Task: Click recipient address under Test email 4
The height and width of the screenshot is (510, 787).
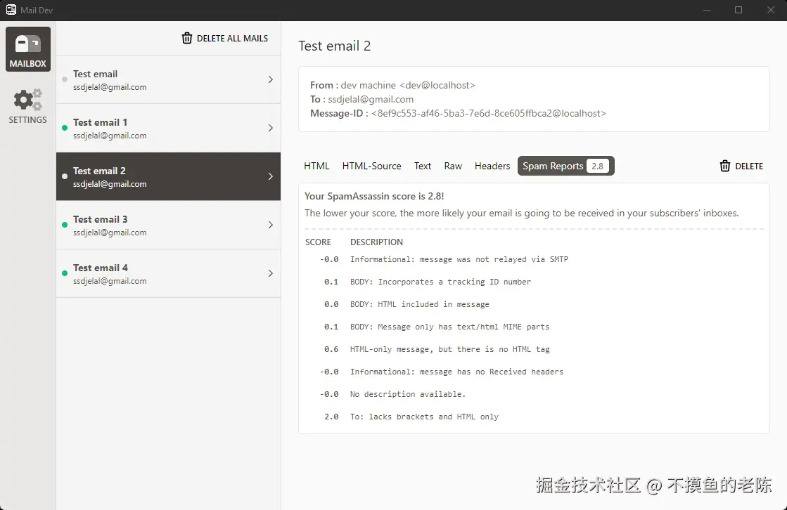Action: tap(110, 281)
